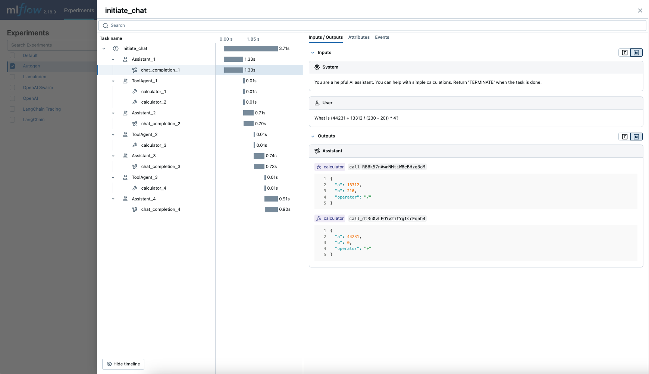Switch to the Attributes tab
The height and width of the screenshot is (374, 649).
point(359,37)
